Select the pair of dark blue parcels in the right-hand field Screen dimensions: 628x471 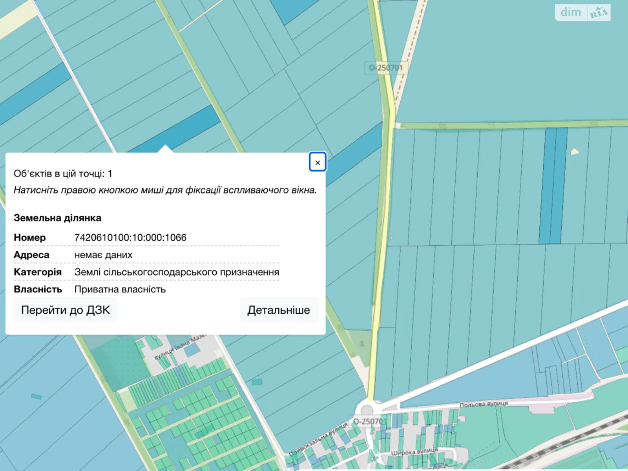click(x=553, y=185)
